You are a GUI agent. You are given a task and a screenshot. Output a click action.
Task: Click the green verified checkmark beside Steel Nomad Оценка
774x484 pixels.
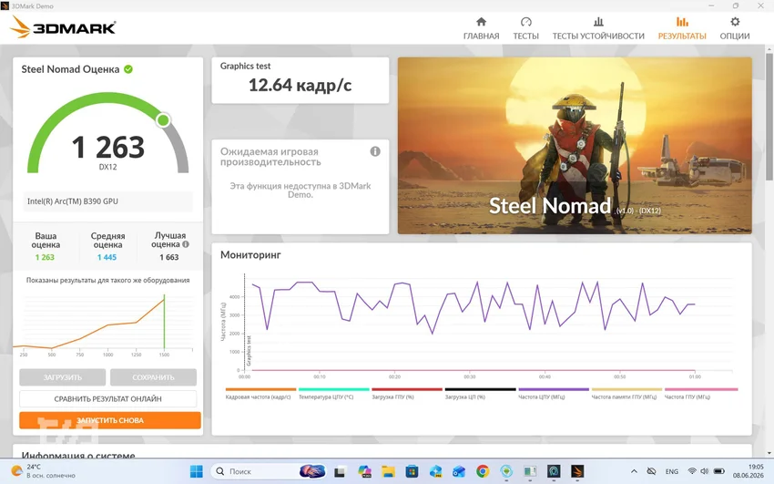pos(128,69)
